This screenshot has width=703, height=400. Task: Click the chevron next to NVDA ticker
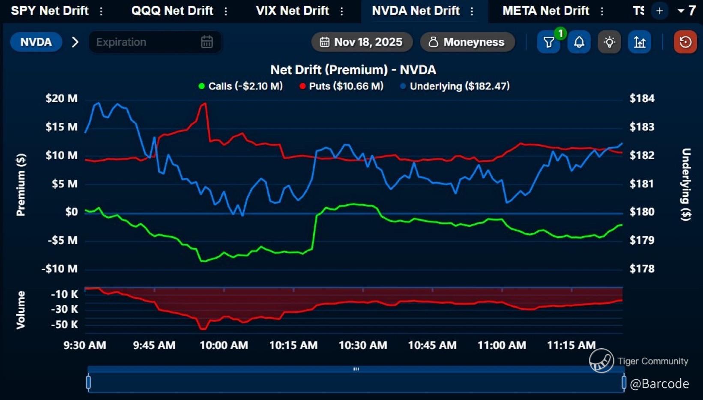[75, 42]
